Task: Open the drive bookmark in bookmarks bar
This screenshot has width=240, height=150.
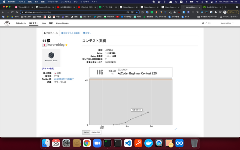Action: [x=15, y=17]
